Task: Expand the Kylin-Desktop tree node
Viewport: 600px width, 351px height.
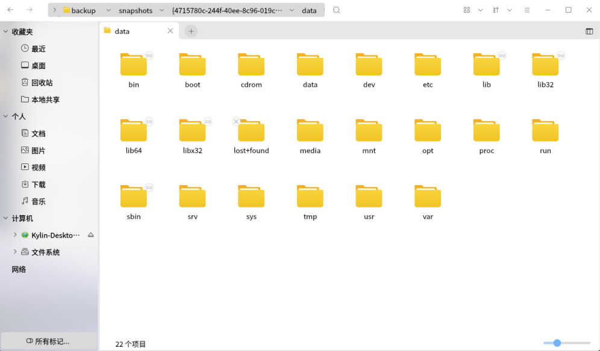Action: [15, 235]
